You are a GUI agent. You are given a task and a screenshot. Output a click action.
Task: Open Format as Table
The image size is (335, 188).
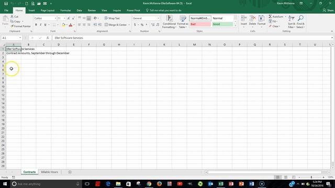[x=183, y=22]
